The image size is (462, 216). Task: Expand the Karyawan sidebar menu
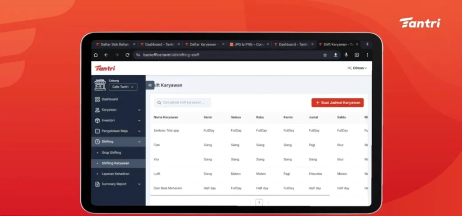click(x=118, y=110)
